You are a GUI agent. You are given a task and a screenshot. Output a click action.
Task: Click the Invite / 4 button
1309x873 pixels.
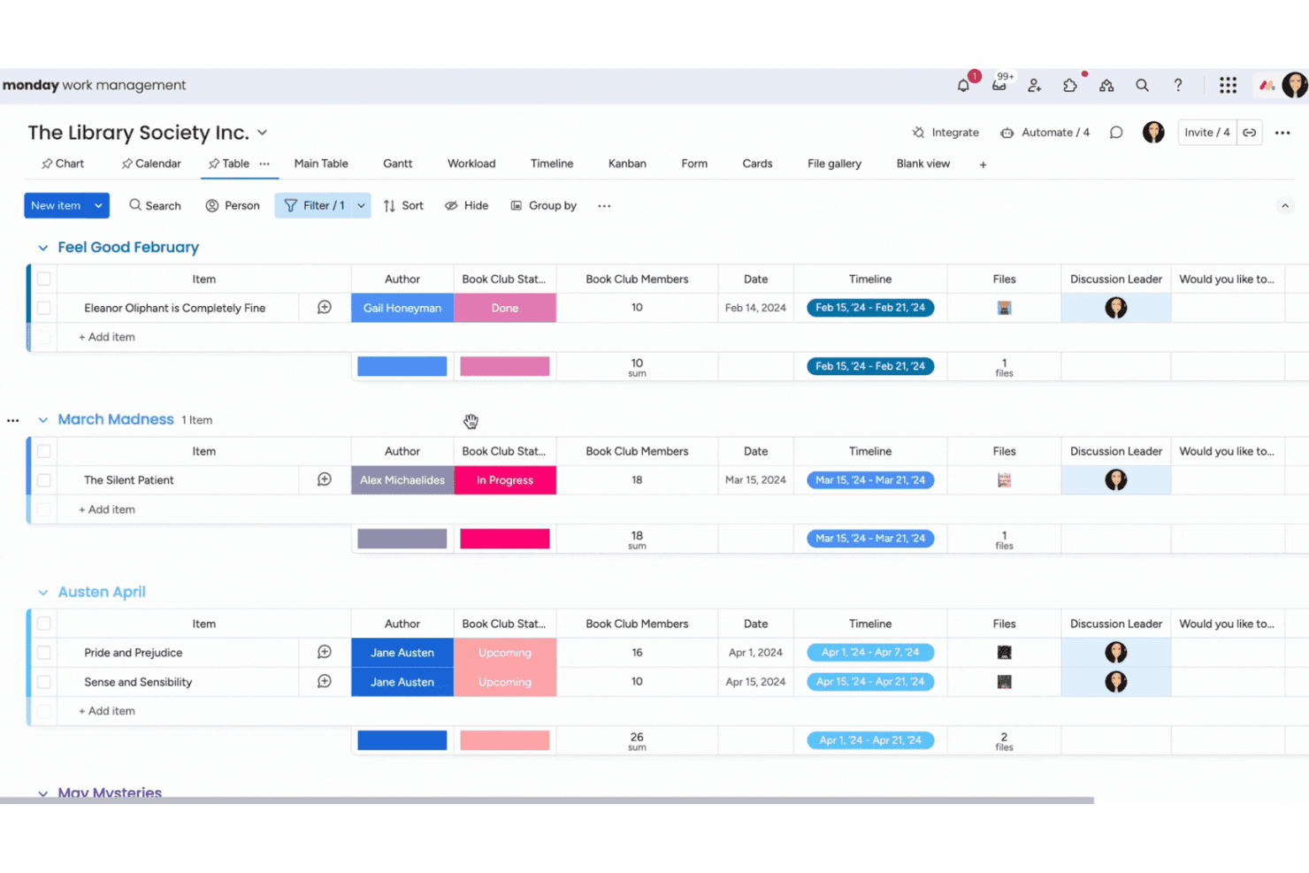(1207, 133)
